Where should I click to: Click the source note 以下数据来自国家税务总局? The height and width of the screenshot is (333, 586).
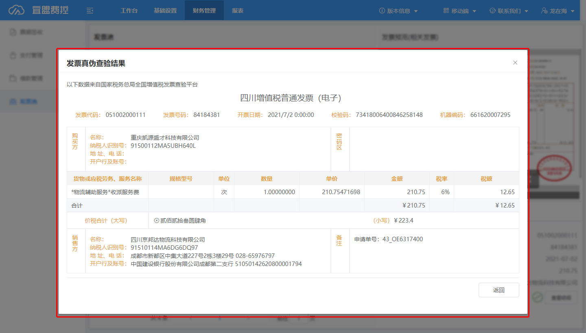pyautogui.click(x=132, y=84)
